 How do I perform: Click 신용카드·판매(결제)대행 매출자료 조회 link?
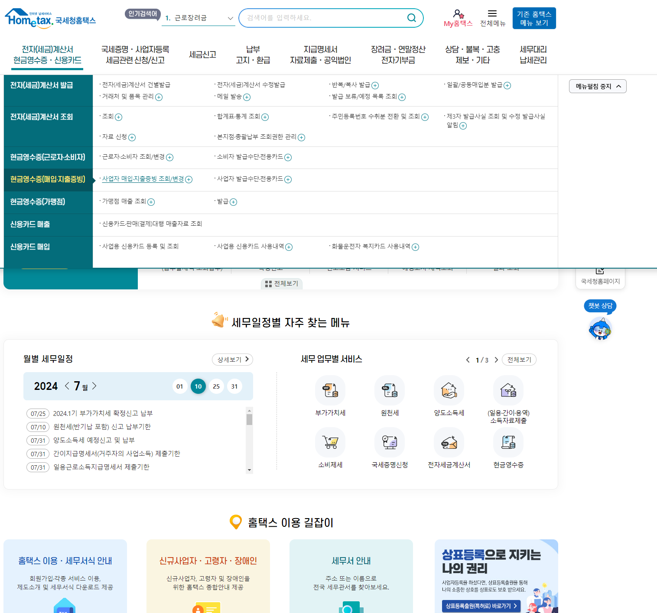tap(152, 224)
